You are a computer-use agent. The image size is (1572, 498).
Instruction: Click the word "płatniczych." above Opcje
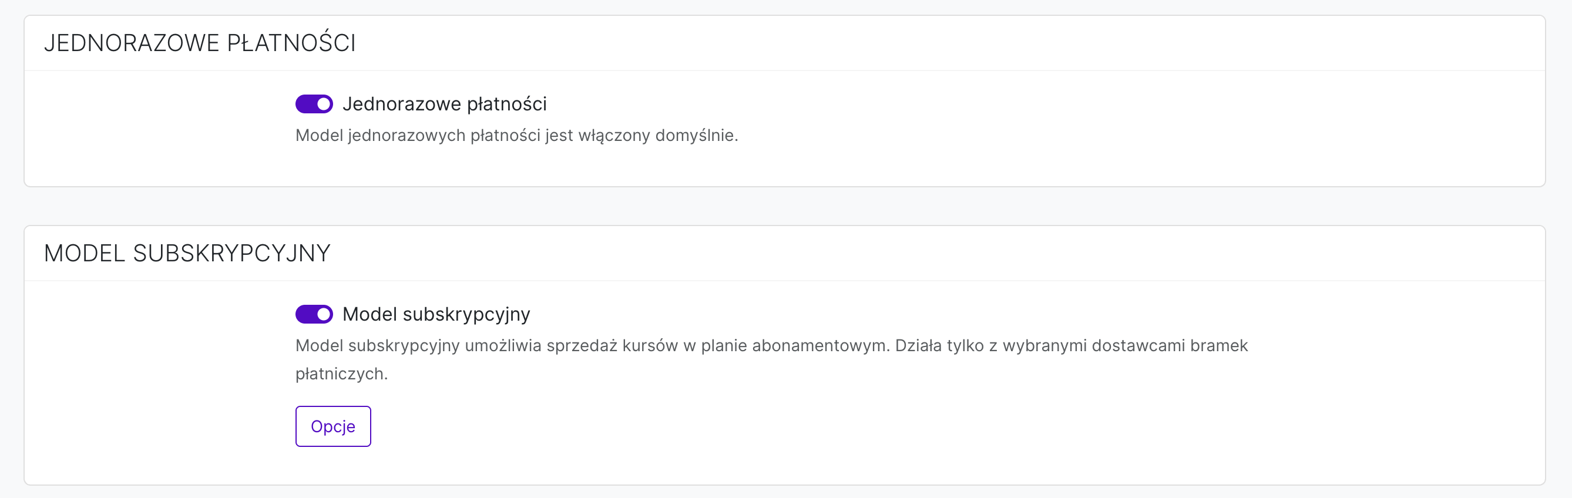tap(341, 373)
